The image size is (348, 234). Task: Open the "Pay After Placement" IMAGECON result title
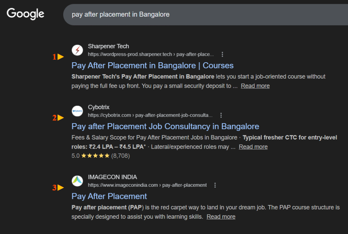pyautogui.click(x=109, y=196)
